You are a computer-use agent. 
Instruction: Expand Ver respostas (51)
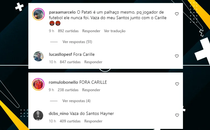77,42
